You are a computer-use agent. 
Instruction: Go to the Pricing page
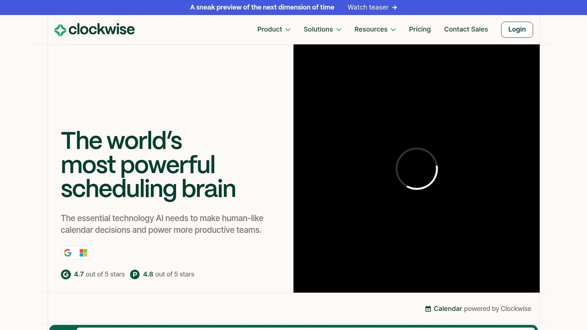coord(420,29)
